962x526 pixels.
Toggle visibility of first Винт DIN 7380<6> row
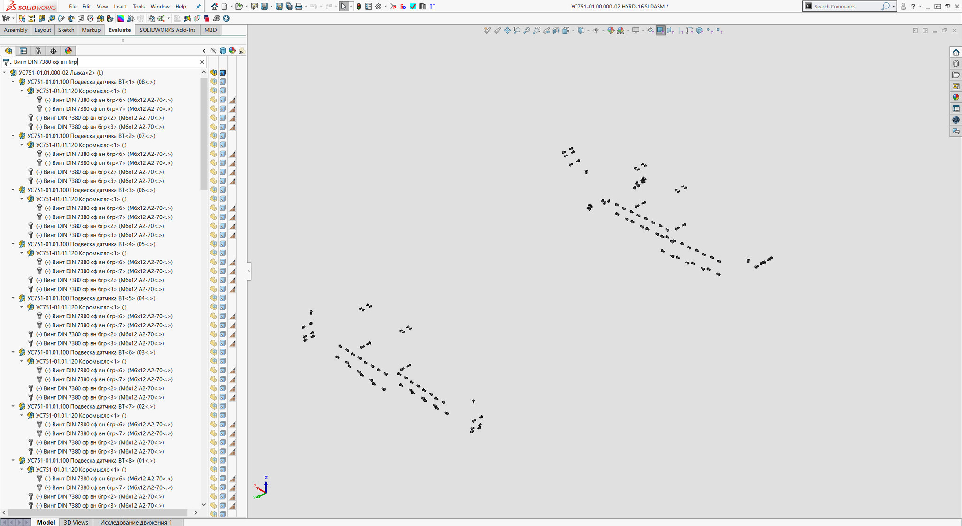213,100
